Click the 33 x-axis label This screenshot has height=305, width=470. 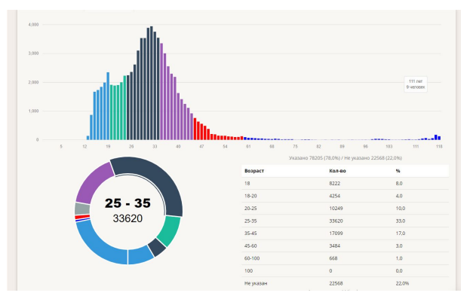coord(155,146)
